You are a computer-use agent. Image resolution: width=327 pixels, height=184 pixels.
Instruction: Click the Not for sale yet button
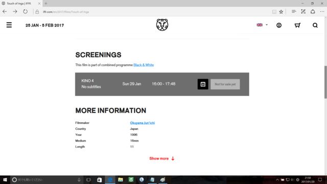pos(225,84)
